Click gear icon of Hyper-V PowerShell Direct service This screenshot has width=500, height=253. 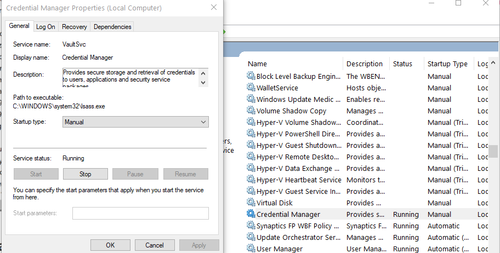[251, 133]
